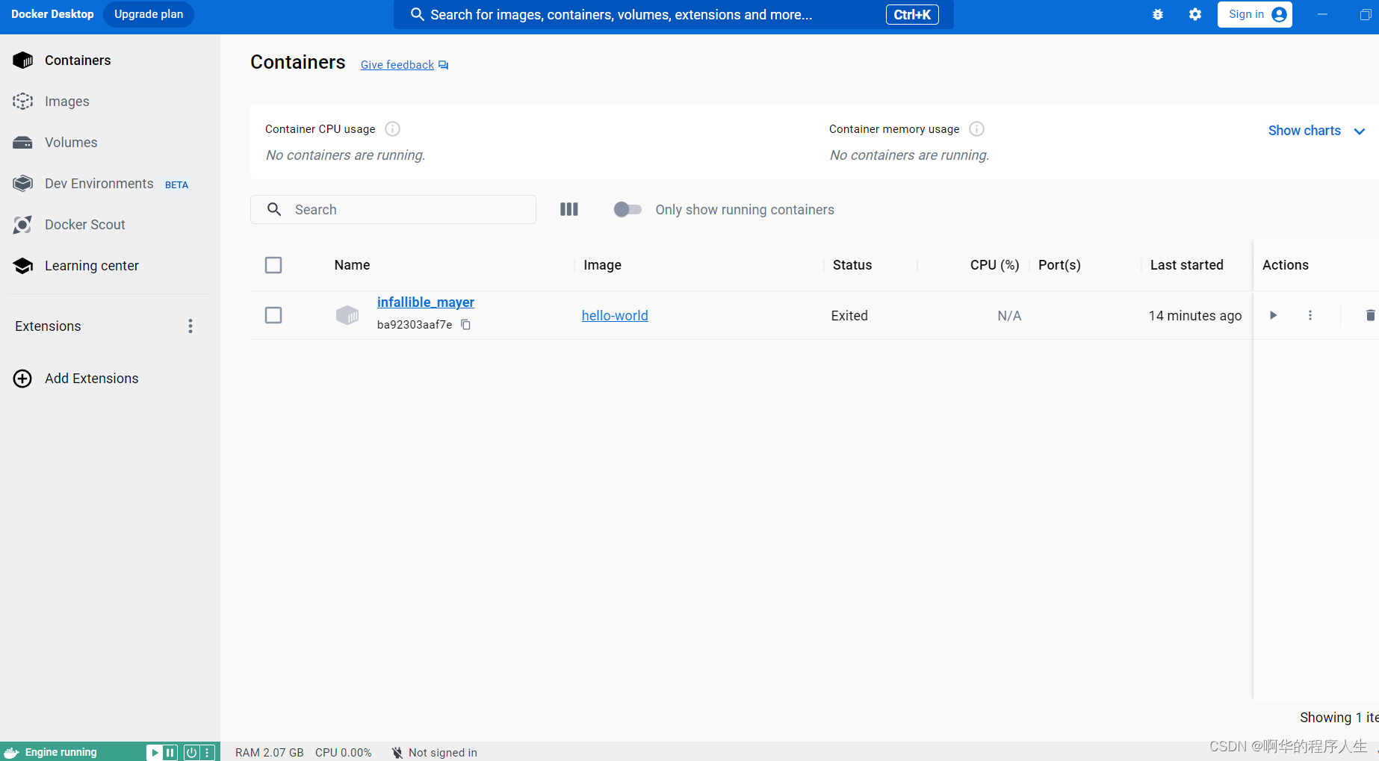Click the top search bar

(x=673, y=15)
